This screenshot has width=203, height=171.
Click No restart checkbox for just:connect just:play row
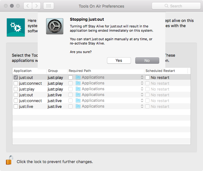(147, 83)
